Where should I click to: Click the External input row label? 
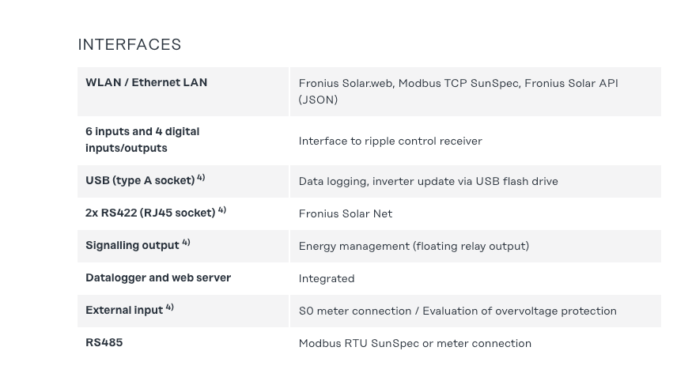pyautogui.click(x=124, y=310)
